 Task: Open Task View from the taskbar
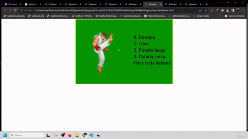(48, 135)
